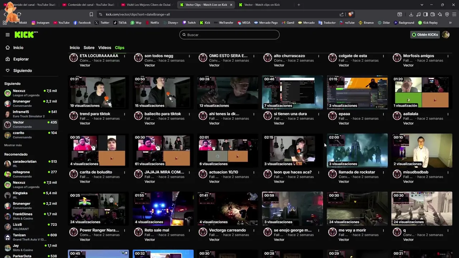Open the Kick Replay bookmark

428,23
